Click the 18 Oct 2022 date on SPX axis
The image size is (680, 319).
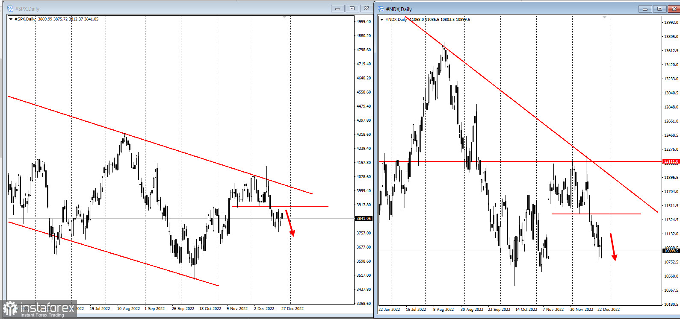click(x=210, y=308)
